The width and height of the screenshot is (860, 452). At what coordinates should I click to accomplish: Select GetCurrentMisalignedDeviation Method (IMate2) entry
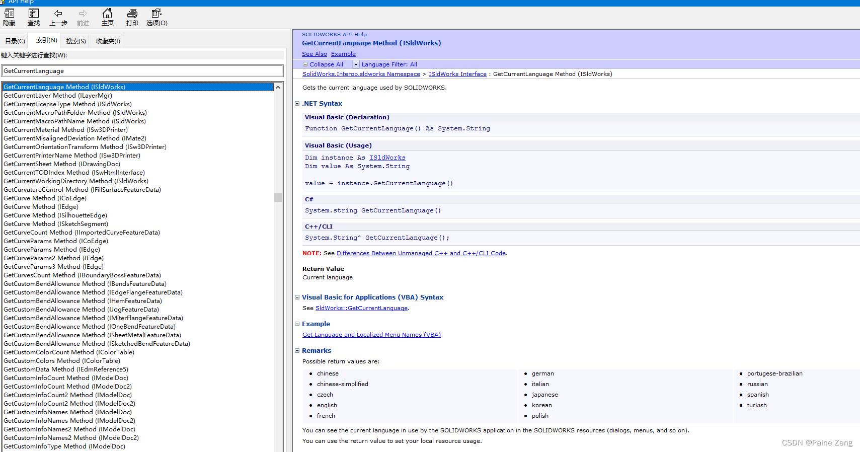point(75,138)
